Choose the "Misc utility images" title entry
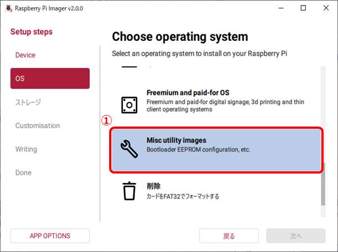The height and width of the screenshot is (252, 338). pos(176,140)
